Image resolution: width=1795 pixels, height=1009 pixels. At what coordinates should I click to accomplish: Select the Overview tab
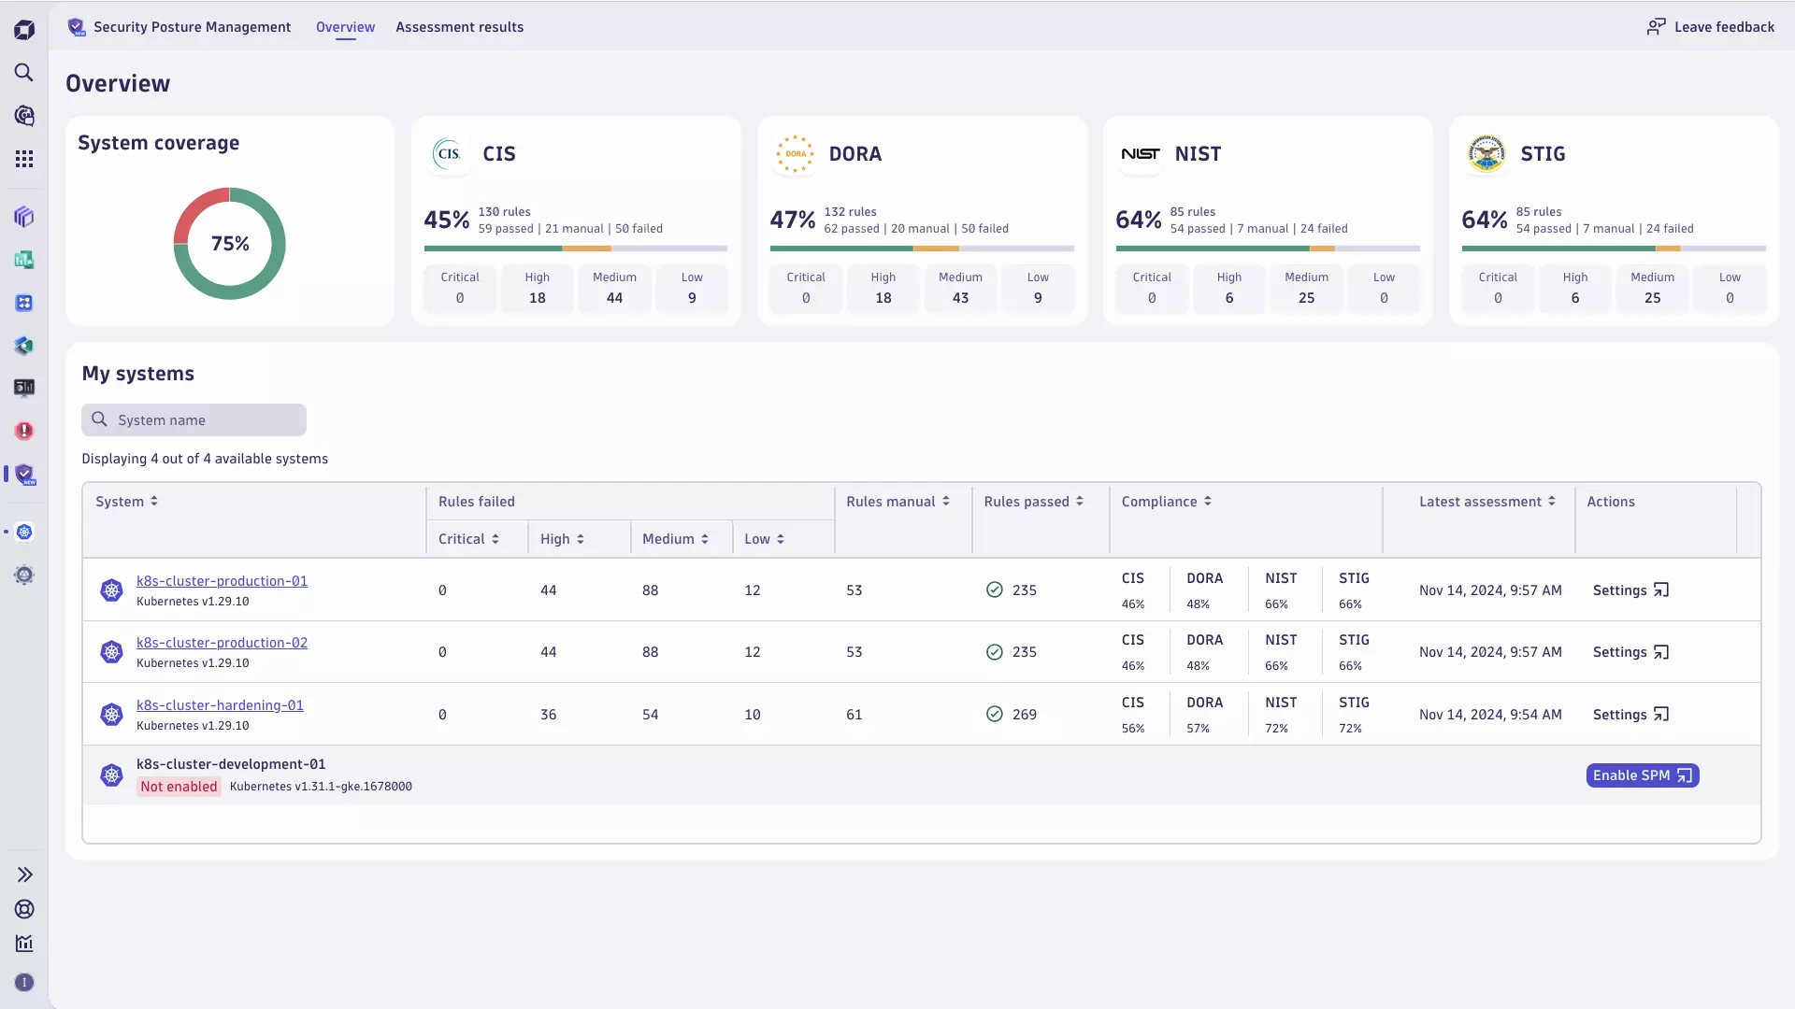point(345,27)
